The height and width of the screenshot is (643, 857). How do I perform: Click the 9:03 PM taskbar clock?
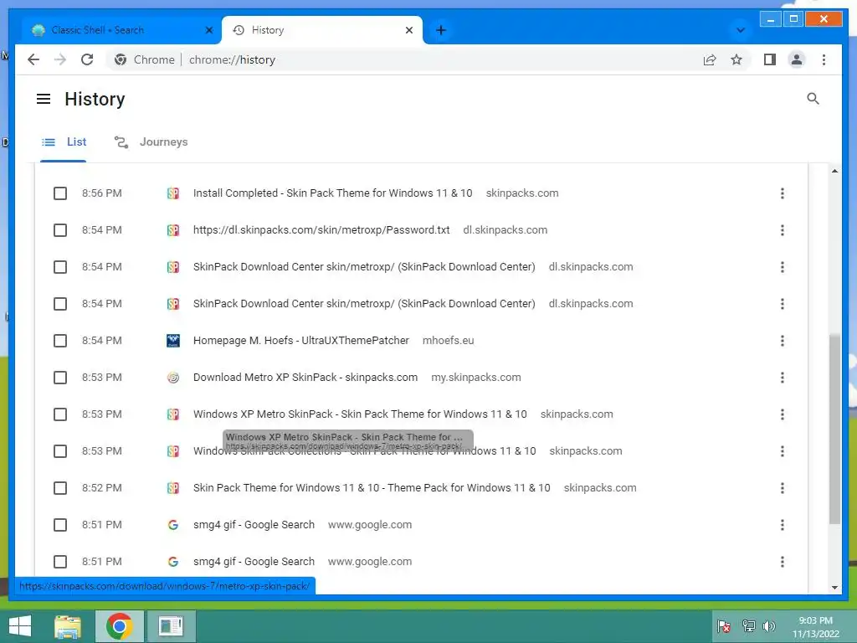(x=815, y=627)
